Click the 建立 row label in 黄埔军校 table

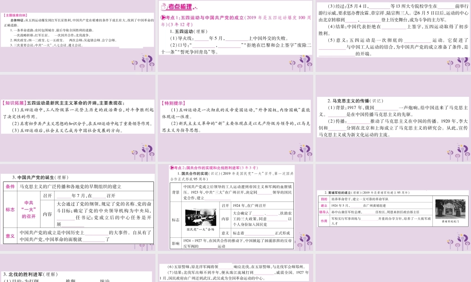click(x=324, y=205)
